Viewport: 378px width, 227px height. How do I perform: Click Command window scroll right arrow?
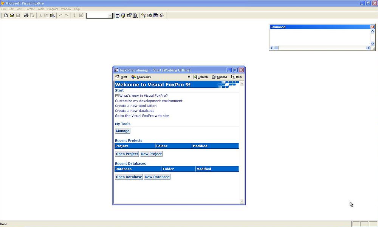pos(368,48)
